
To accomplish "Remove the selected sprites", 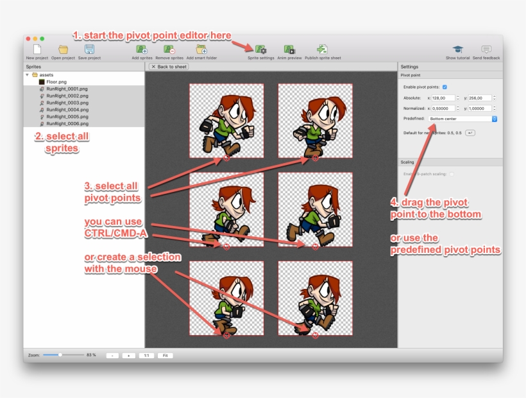I will (x=170, y=49).
